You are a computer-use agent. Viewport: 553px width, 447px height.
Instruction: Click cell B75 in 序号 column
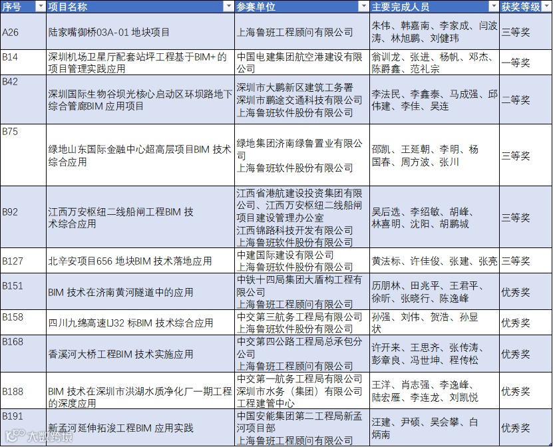click(23, 155)
